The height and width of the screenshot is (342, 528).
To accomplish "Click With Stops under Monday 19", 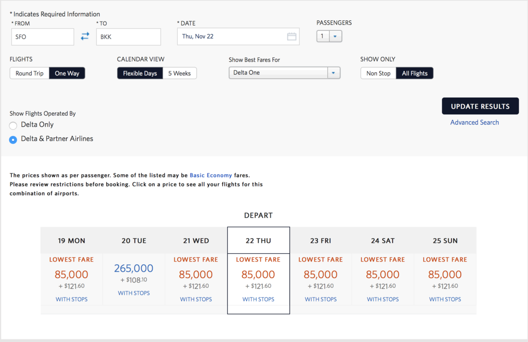I will tap(72, 299).
